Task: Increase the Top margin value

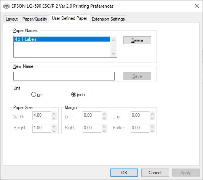Action: click(x=152, y=114)
